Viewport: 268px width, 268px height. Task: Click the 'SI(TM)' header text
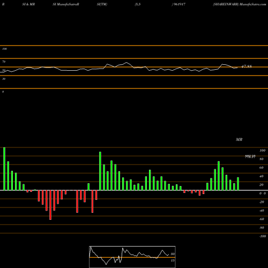tap(102, 4)
